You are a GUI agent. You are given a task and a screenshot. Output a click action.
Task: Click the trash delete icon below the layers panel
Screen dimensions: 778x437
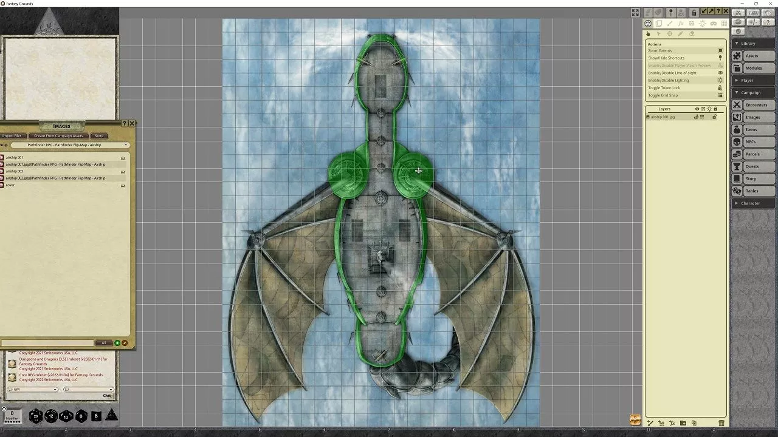pos(721,423)
